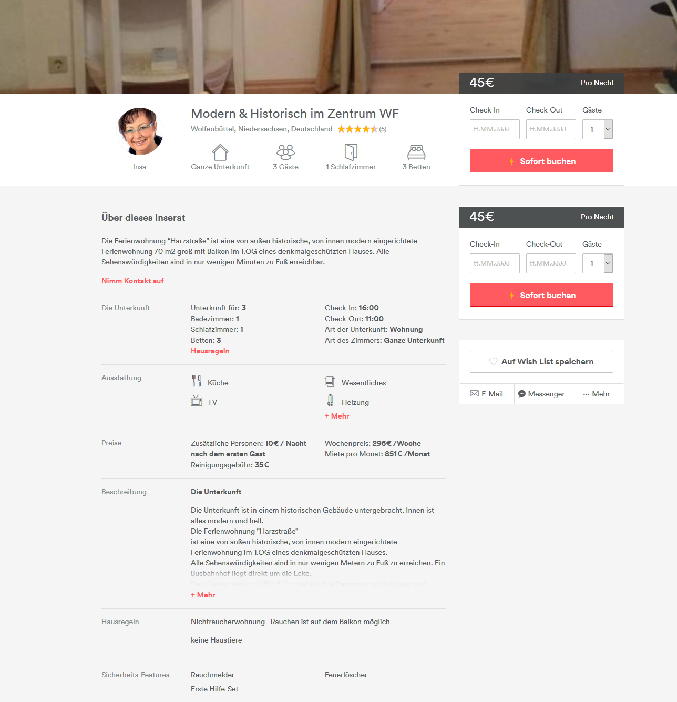Share the listing via Messenger
The width and height of the screenshot is (677, 702).
pos(541,394)
